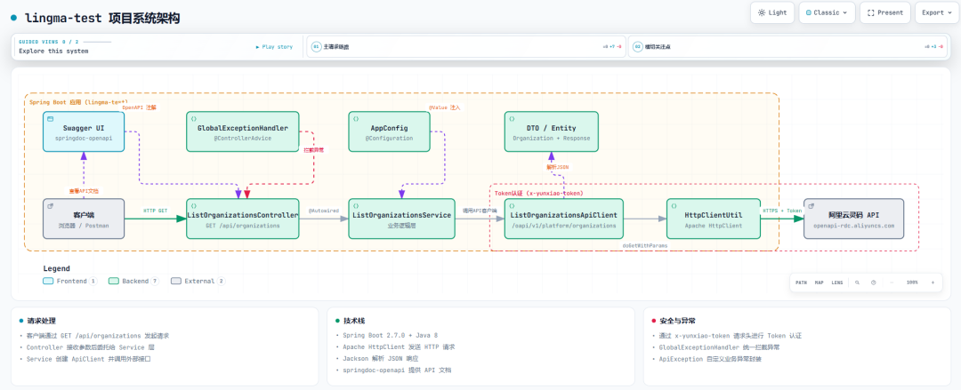Click the Explore this system text

click(x=53, y=51)
